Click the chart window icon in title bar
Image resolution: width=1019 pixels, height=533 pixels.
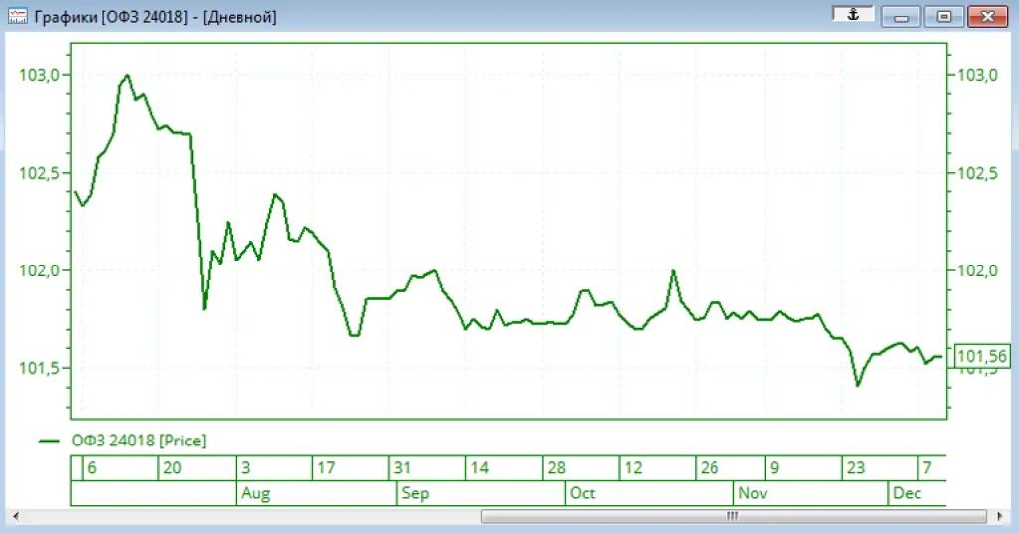[x=17, y=17]
